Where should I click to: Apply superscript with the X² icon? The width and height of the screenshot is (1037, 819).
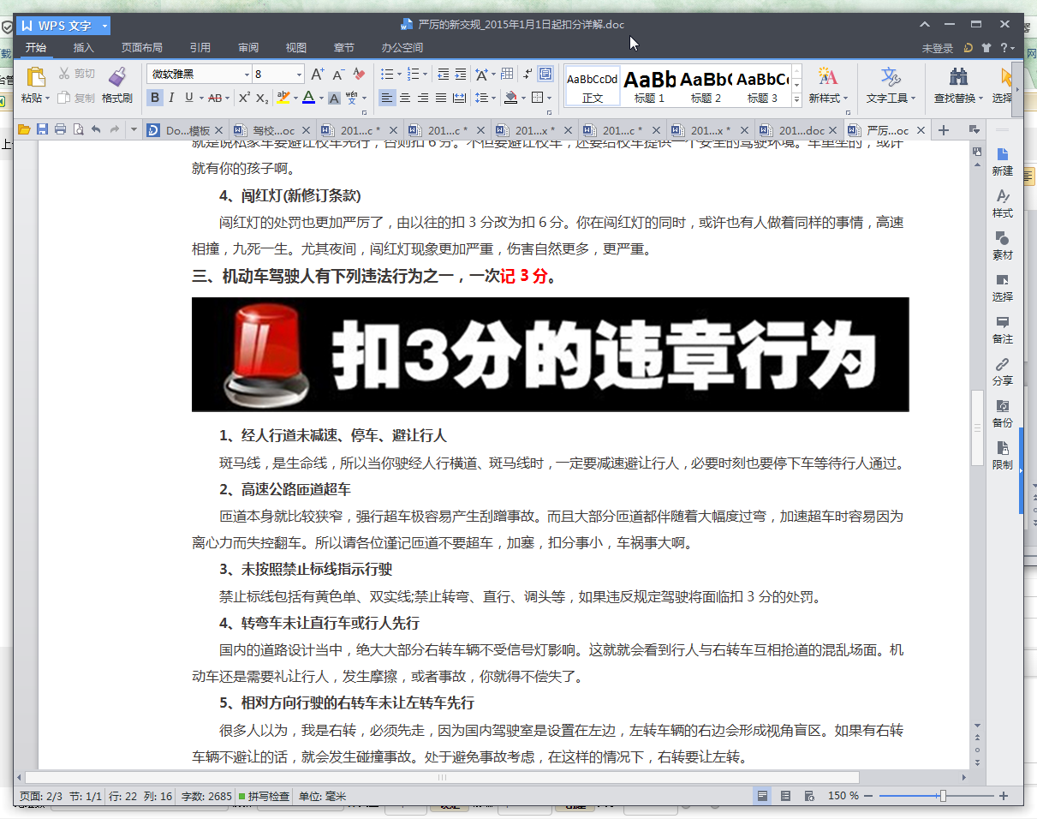244,98
